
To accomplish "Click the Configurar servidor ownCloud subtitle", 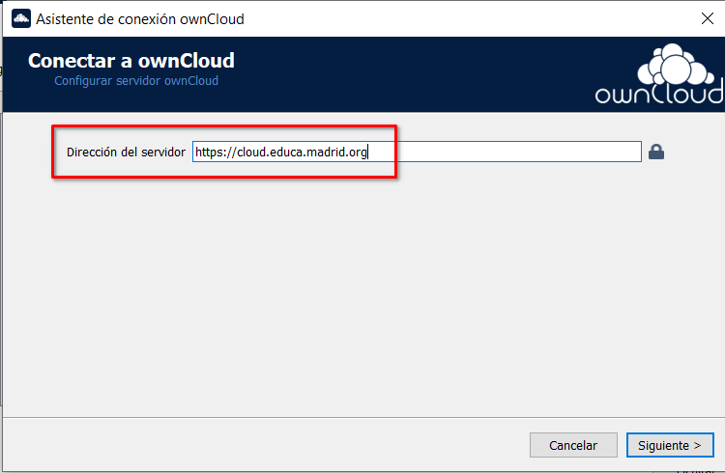I will [136, 81].
